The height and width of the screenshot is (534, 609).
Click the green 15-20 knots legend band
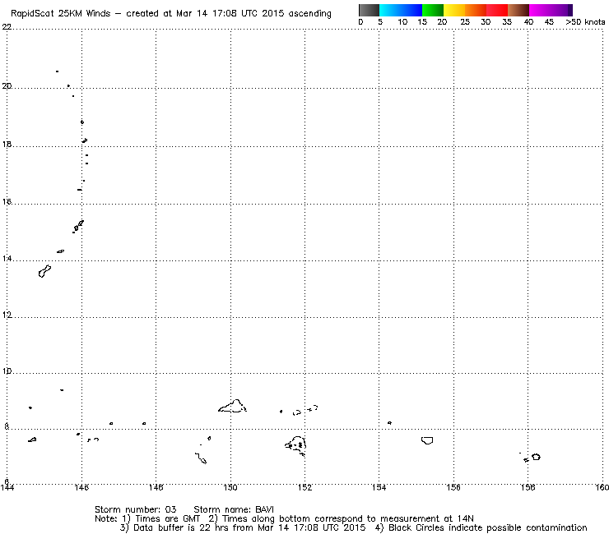[433, 10]
